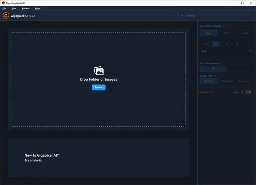Select Standard image type
This screenshot has height=185, width=256.
pyautogui.click(x=208, y=81)
